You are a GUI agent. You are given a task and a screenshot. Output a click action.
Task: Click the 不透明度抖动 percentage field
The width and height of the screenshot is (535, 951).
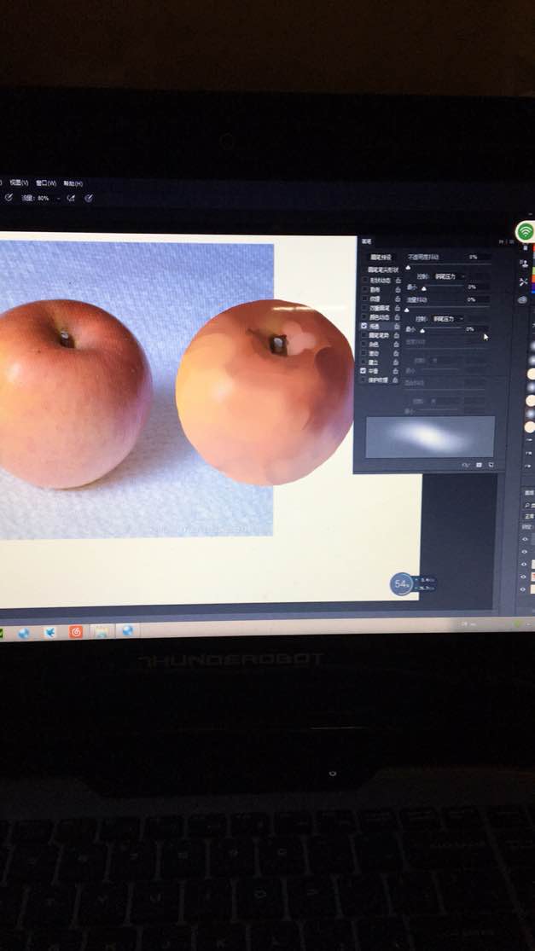coord(478,258)
